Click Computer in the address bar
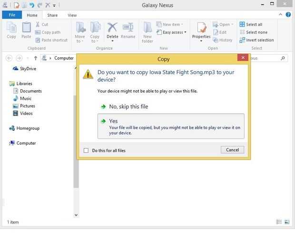 point(64,58)
